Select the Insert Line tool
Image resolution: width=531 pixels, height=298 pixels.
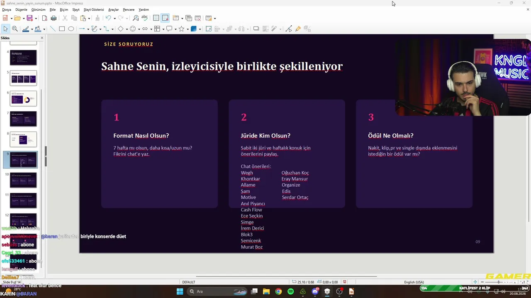pos(53,29)
